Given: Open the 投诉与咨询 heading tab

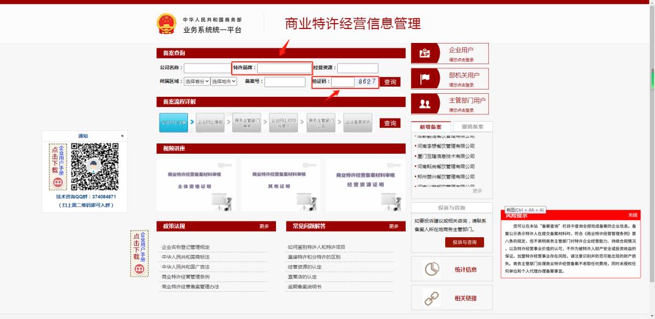Looking at the screenshot, I should (452, 208).
